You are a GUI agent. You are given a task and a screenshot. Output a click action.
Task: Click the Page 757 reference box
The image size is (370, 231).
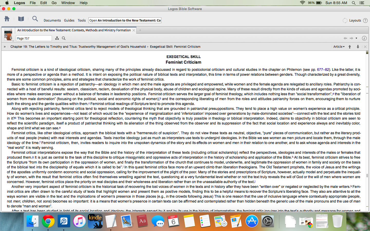tap(34, 38)
